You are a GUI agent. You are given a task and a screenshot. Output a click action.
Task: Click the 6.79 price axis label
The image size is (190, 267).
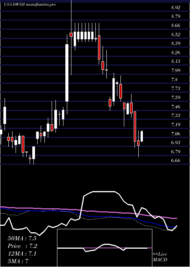176,152
